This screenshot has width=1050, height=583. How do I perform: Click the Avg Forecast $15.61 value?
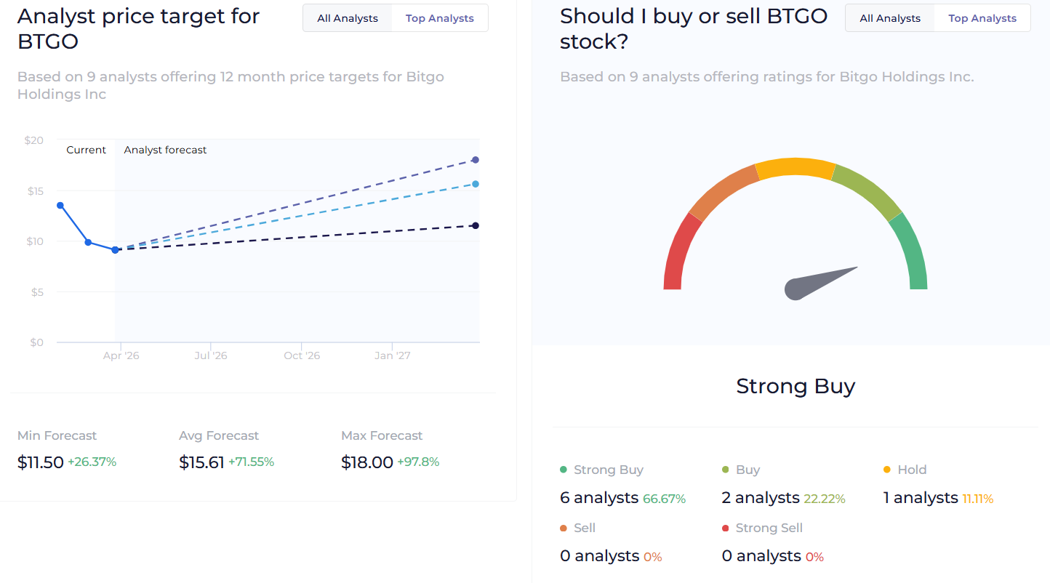pos(201,462)
